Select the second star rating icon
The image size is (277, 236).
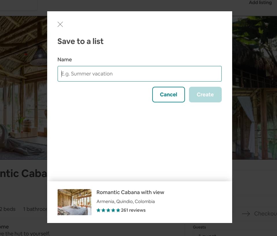click(103, 210)
